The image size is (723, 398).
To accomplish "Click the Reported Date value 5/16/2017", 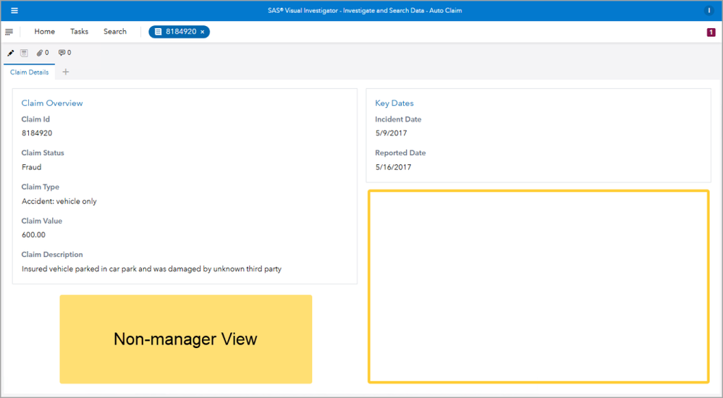I will (393, 167).
